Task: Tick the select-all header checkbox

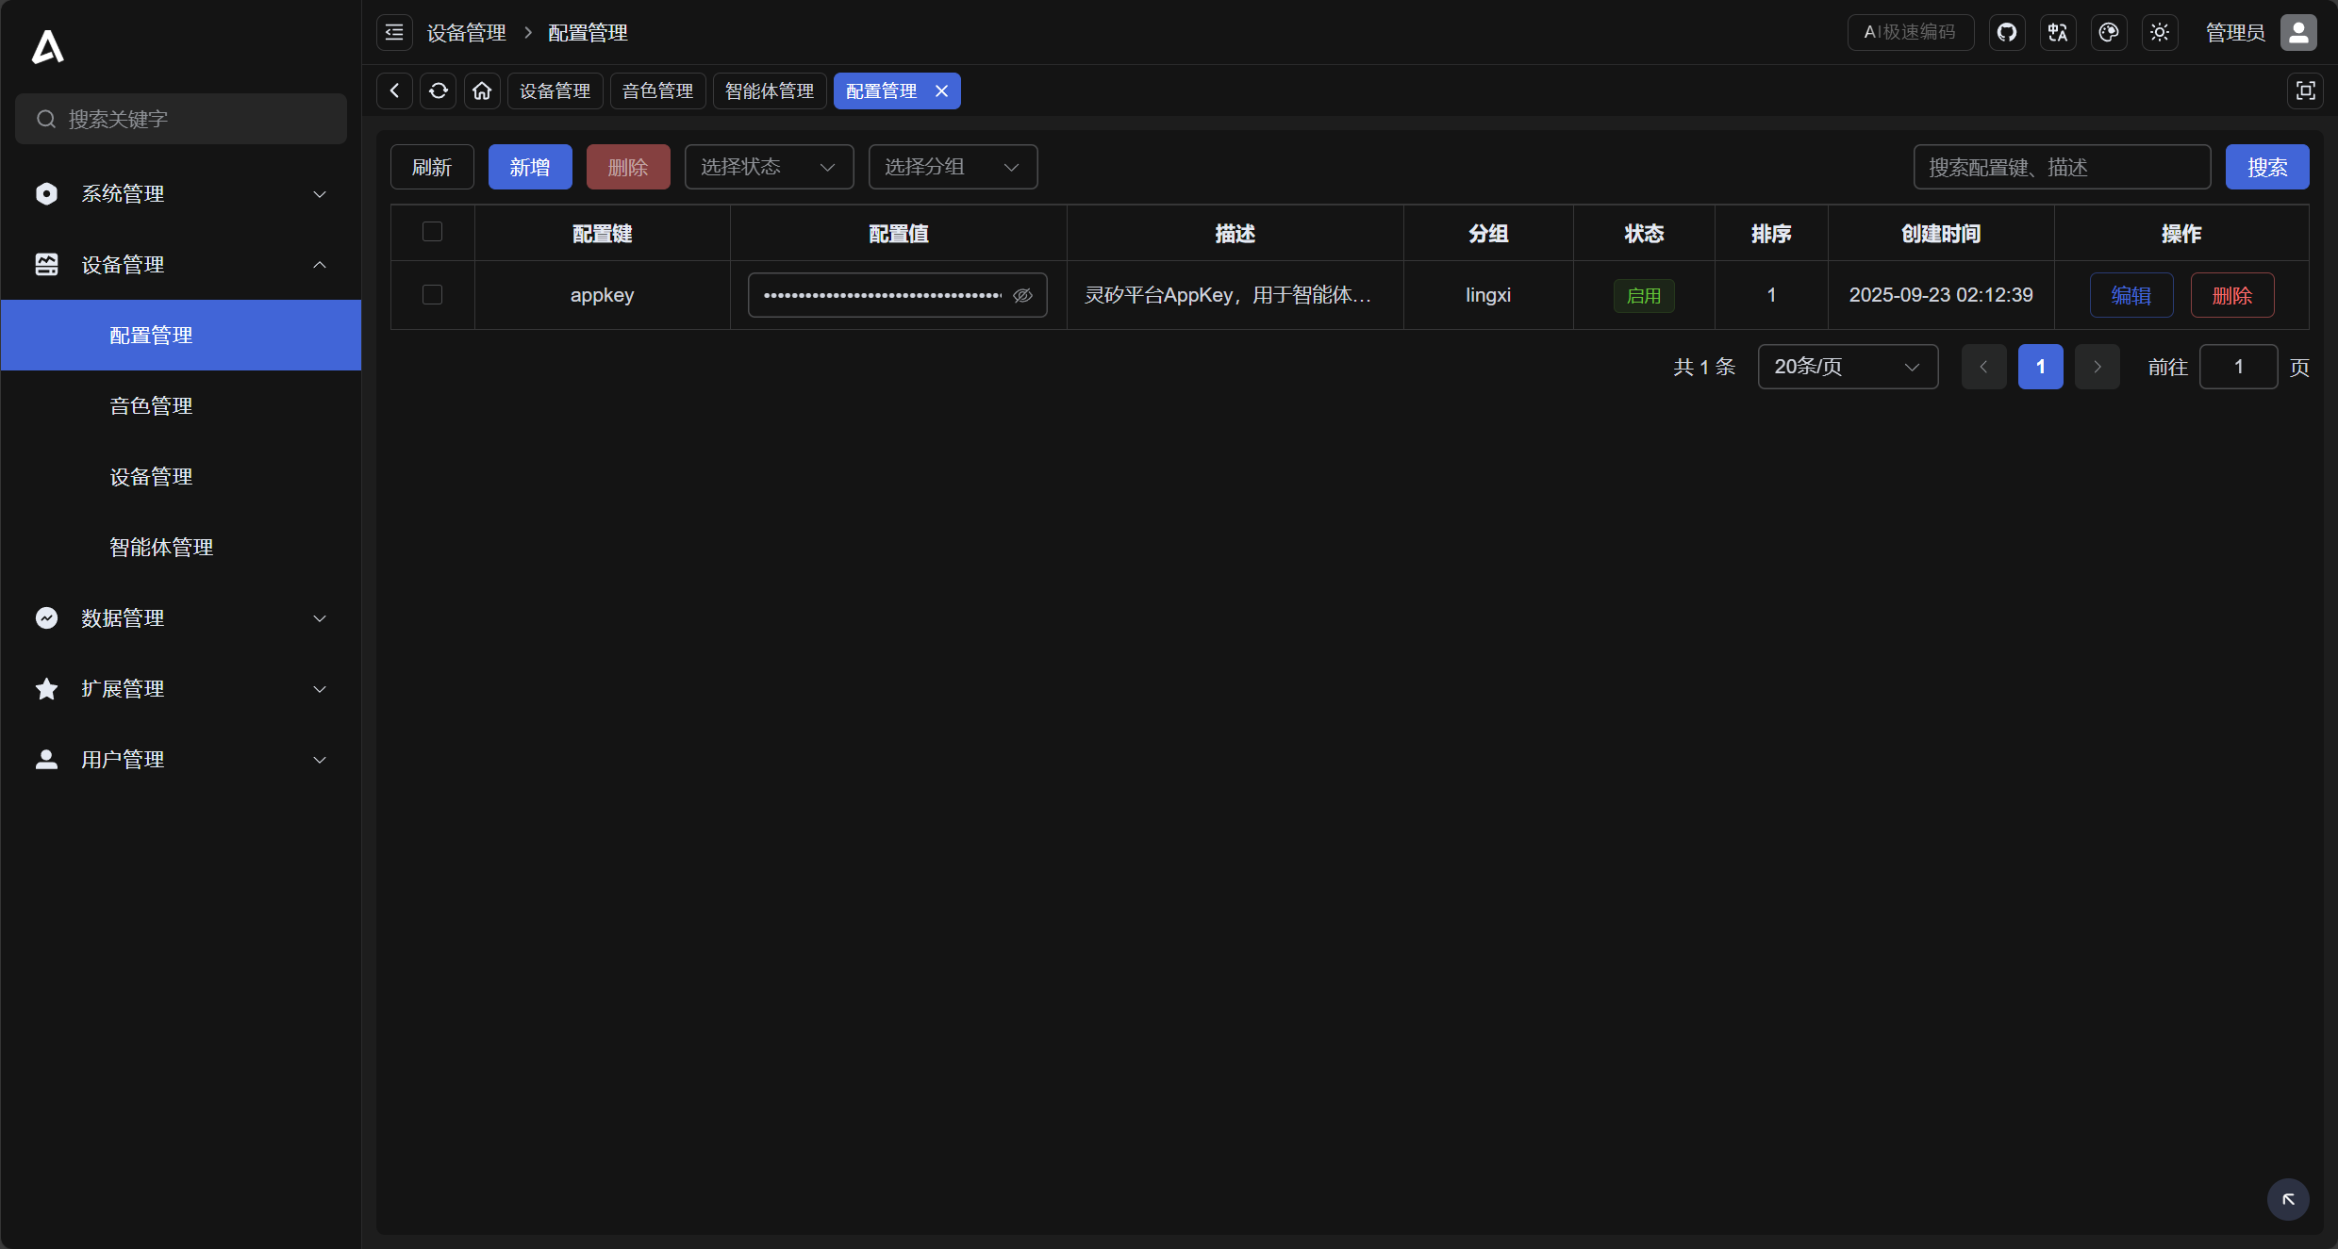Action: [x=432, y=232]
